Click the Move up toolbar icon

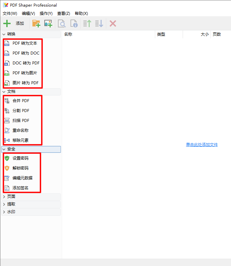(x=87, y=23)
